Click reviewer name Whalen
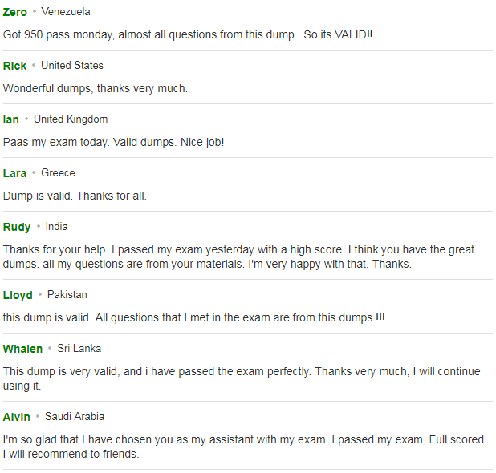Screen dimensions: 496x473 [x=22, y=349]
